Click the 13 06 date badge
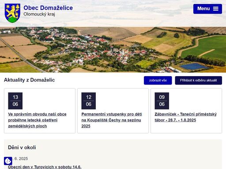The height and width of the screenshot is (169, 226). point(15,101)
